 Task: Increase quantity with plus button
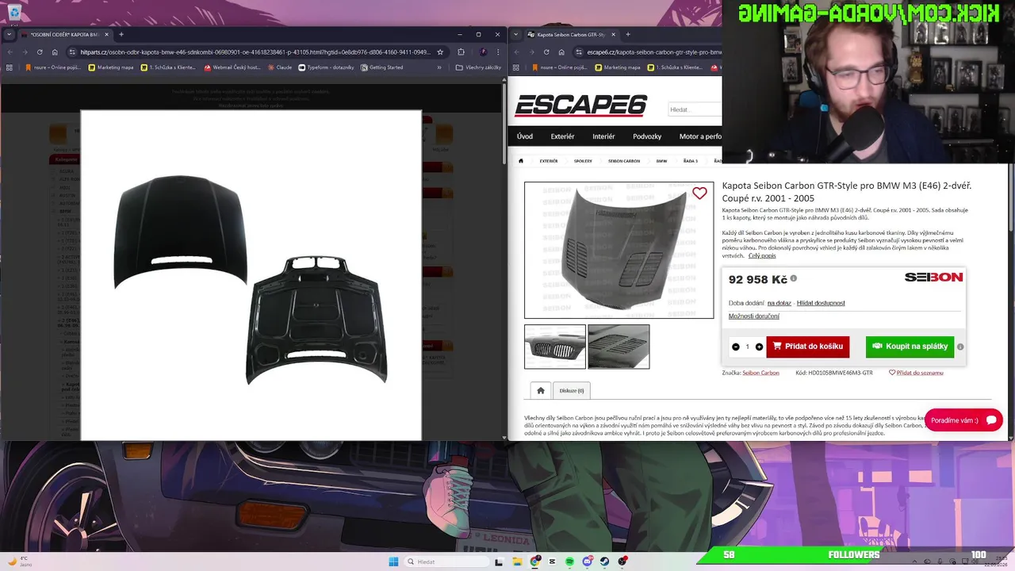pos(759,347)
